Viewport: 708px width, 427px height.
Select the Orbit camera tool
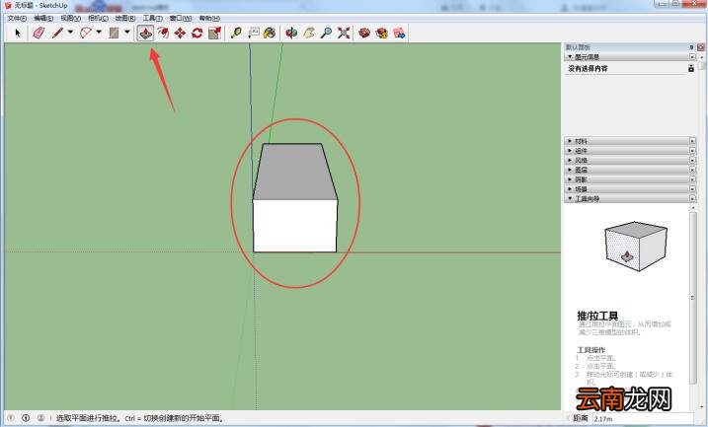coord(291,33)
